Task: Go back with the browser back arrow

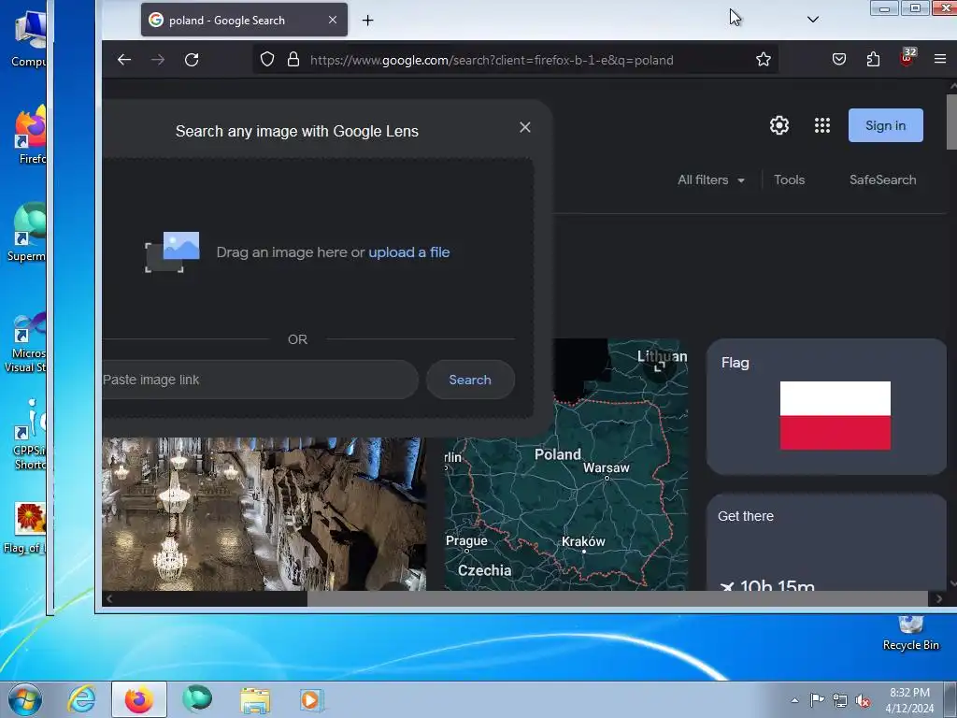Action: click(124, 60)
